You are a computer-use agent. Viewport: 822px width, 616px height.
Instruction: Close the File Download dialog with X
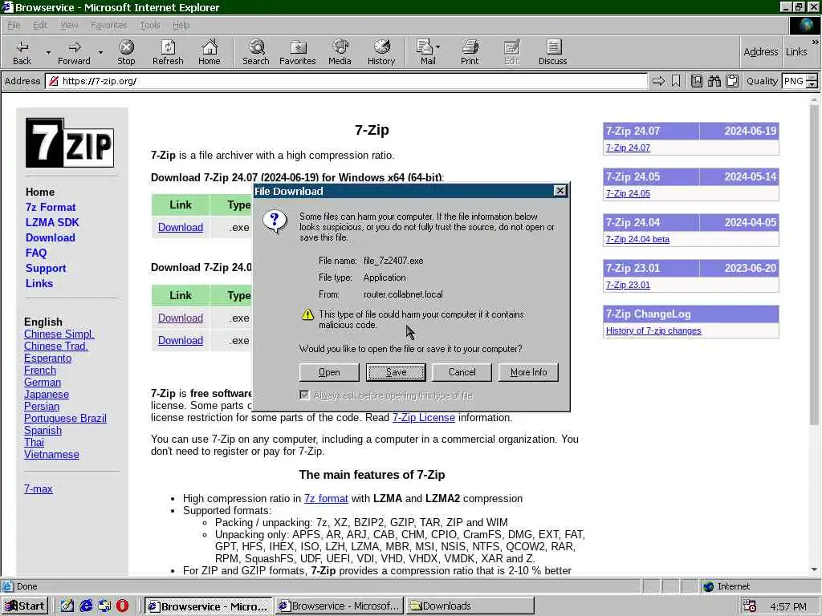coord(560,191)
